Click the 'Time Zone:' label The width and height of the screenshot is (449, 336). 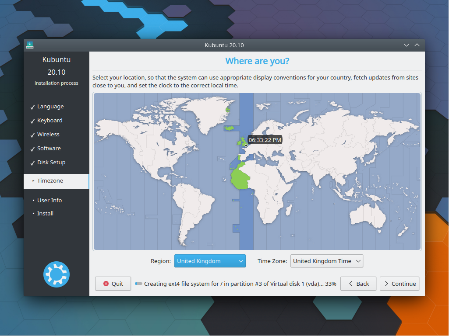point(272,261)
